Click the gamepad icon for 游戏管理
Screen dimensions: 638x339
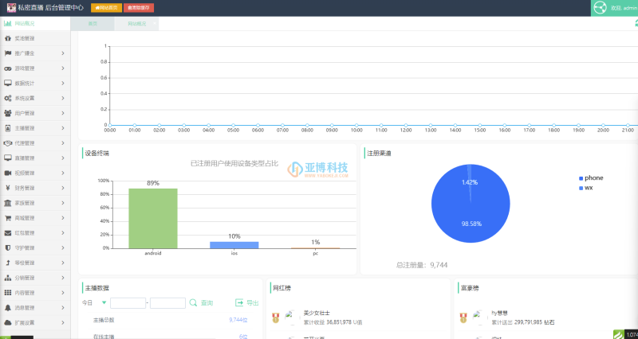7,68
